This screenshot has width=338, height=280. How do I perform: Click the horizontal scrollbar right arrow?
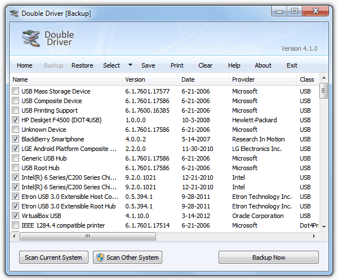click(315, 236)
